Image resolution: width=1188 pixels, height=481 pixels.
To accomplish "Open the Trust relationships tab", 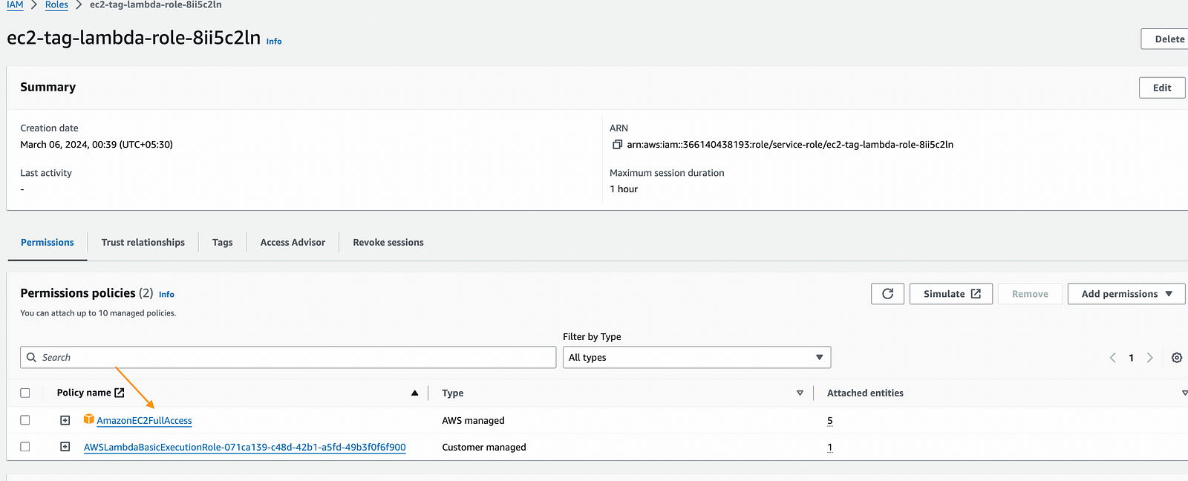I will 143,243.
